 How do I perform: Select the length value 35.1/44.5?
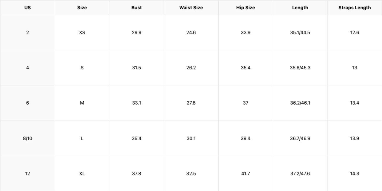coord(300,32)
